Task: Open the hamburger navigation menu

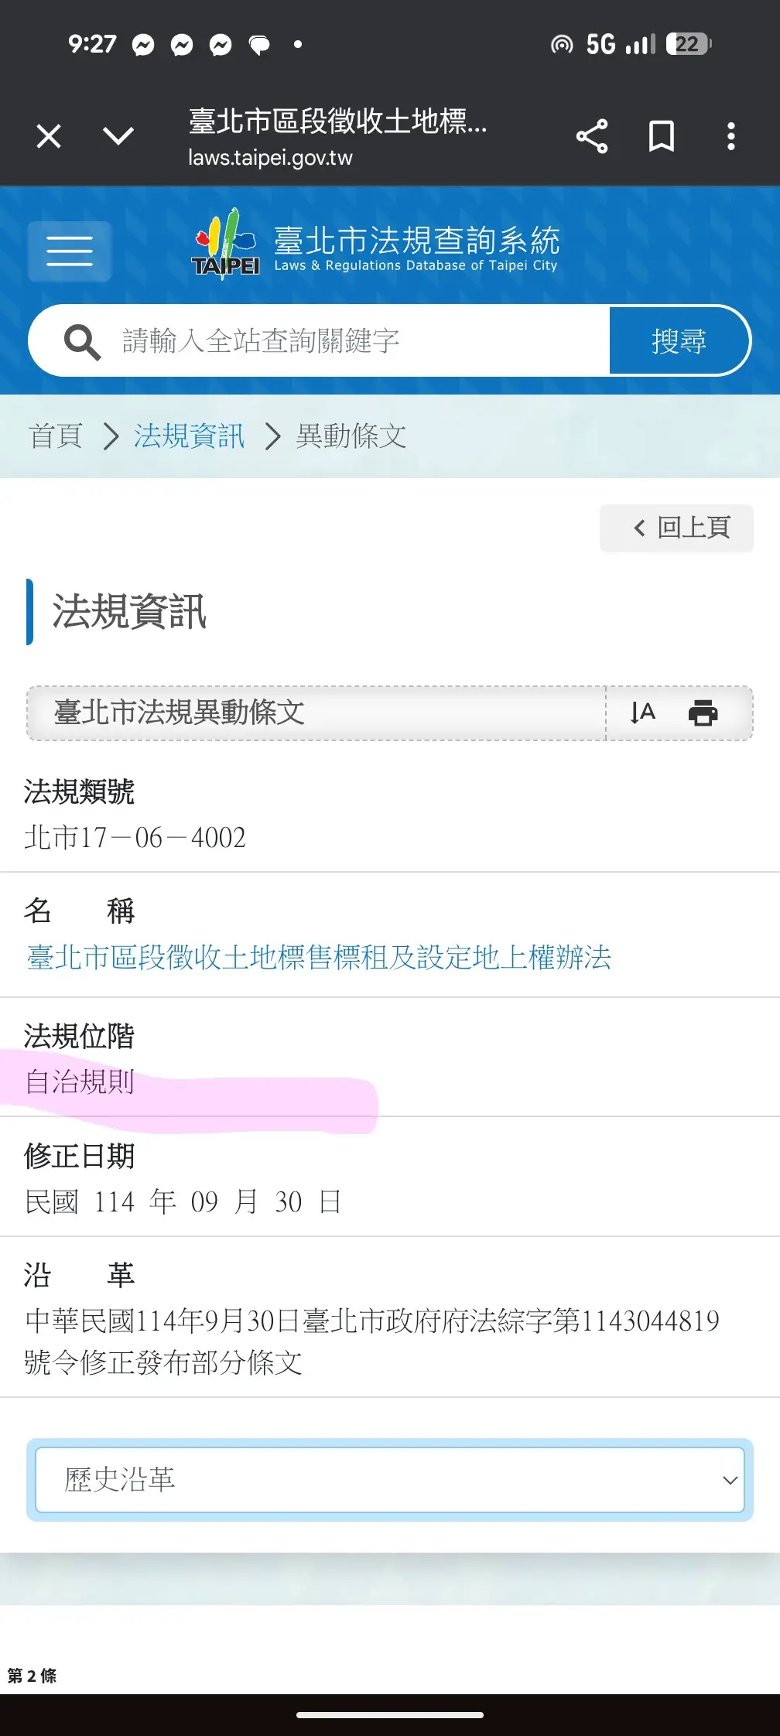Action: coord(70,251)
